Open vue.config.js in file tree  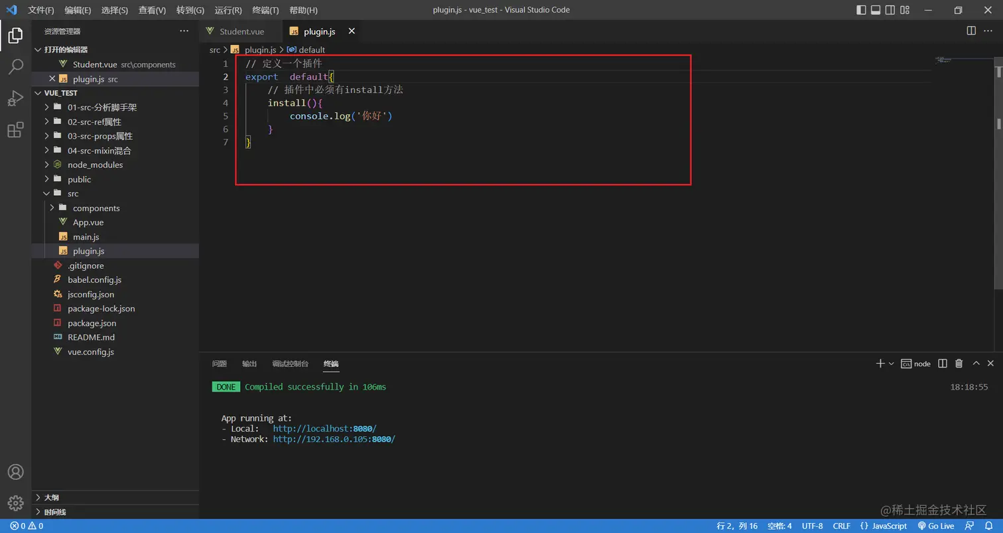115,352
